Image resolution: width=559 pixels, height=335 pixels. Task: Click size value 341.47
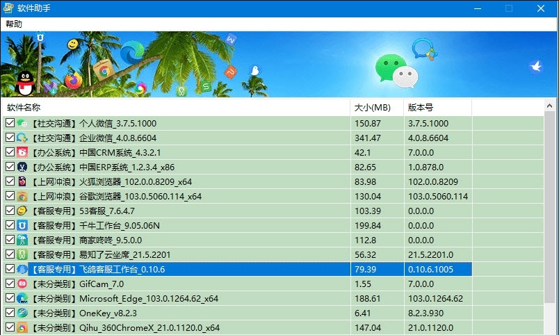point(368,138)
